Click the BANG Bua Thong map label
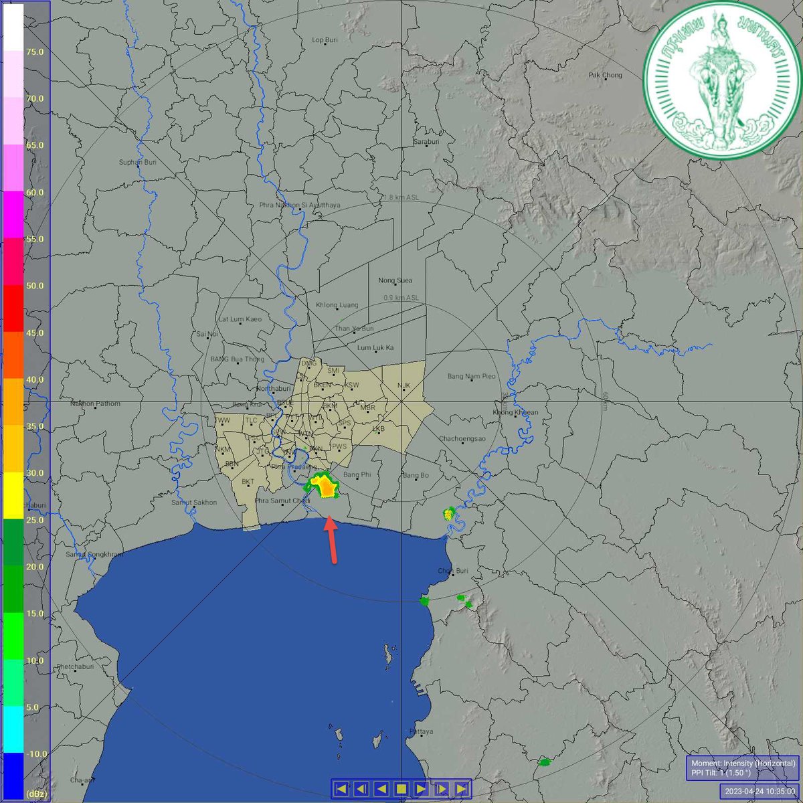This screenshot has height=803, width=803. click(x=238, y=359)
